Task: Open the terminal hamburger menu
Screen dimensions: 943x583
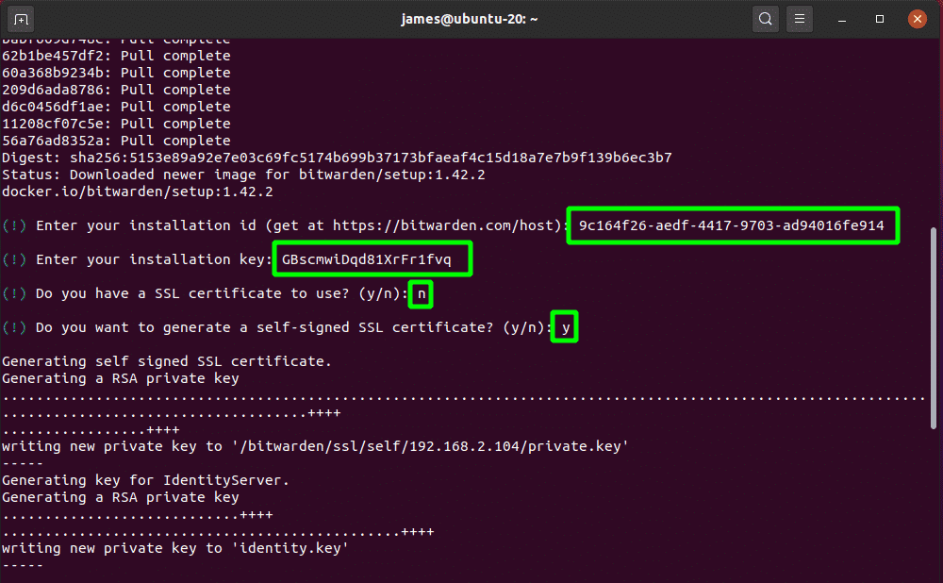Action: [x=800, y=19]
